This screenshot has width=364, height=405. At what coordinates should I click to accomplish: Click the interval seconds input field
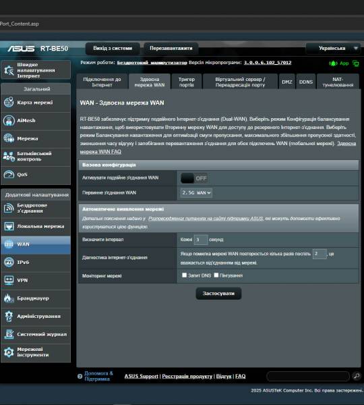click(x=201, y=240)
